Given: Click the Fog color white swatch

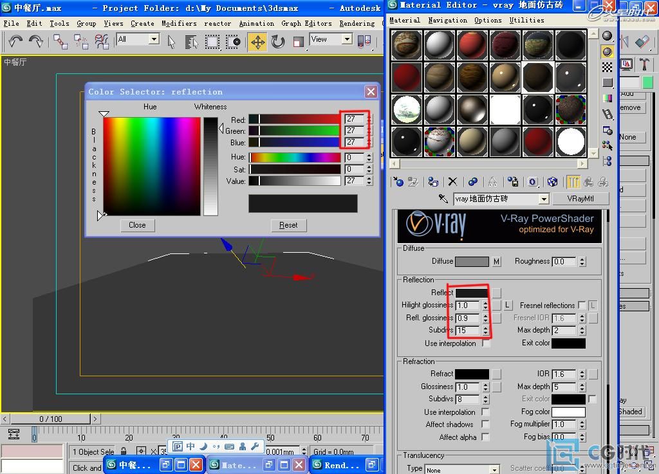Looking at the screenshot, I should (x=568, y=412).
